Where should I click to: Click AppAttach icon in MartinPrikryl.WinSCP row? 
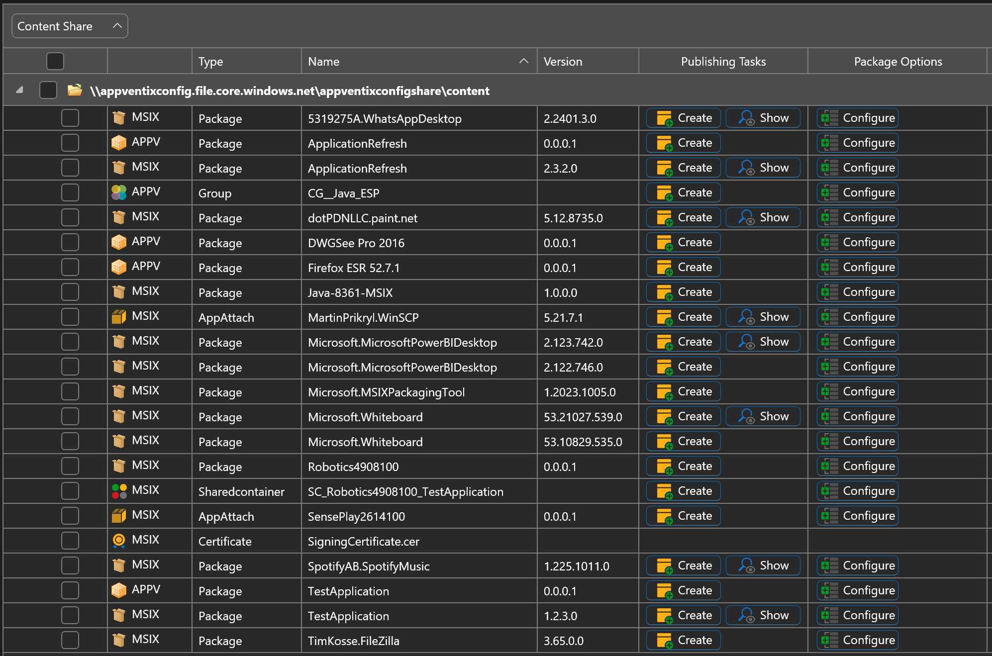(119, 317)
